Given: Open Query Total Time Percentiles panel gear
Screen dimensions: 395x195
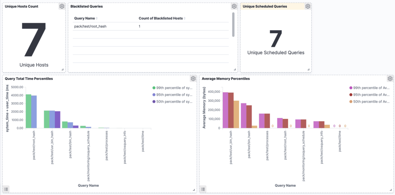Looking at the screenshot, I should [193, 79].
